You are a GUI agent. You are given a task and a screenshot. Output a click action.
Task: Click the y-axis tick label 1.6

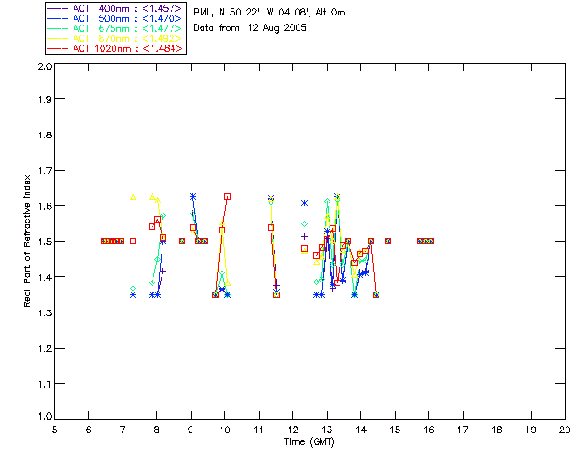coord(44,206)
